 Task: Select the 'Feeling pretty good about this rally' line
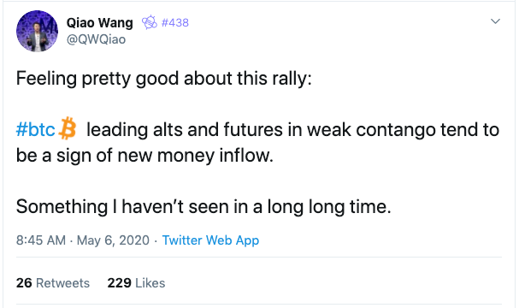164,79
